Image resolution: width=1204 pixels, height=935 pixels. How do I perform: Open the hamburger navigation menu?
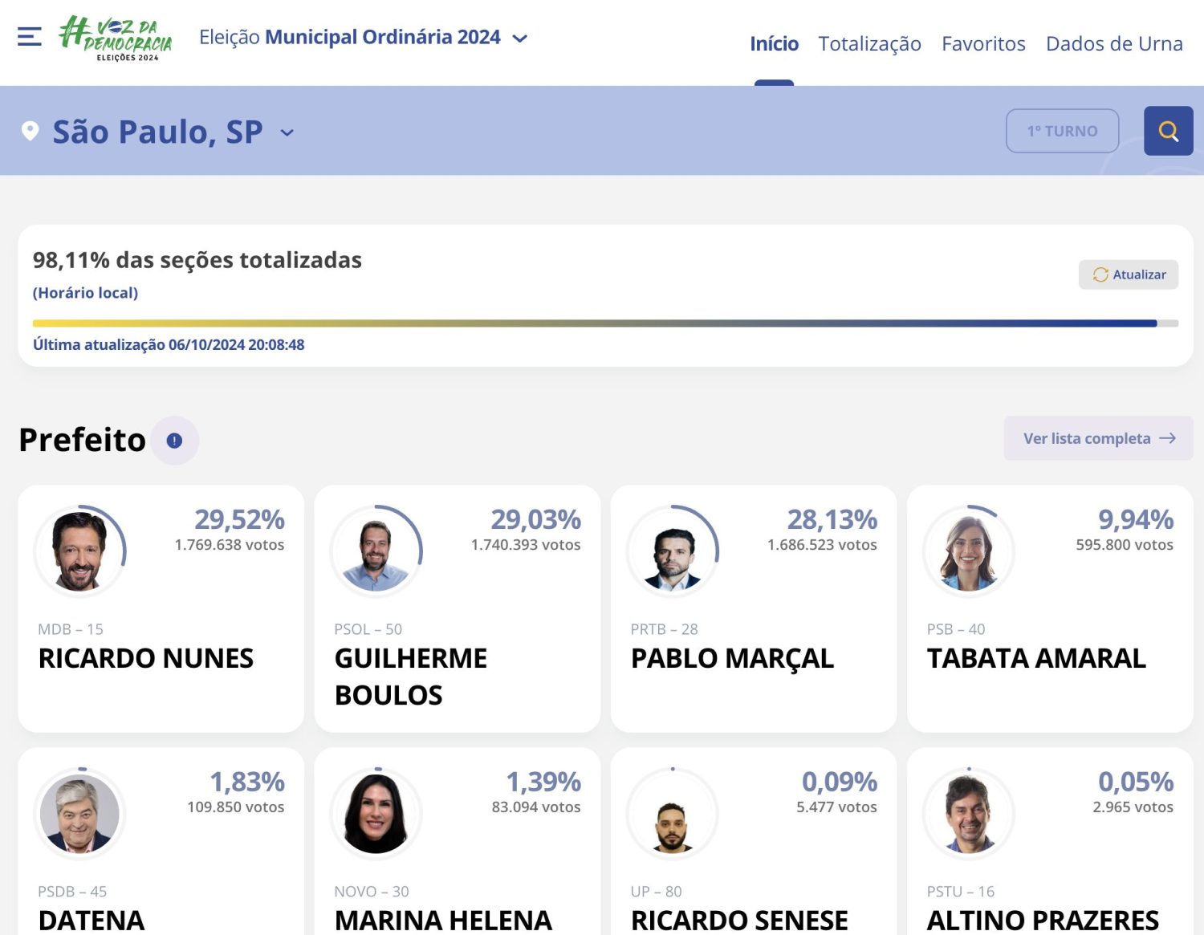click(x=30, y=37)
